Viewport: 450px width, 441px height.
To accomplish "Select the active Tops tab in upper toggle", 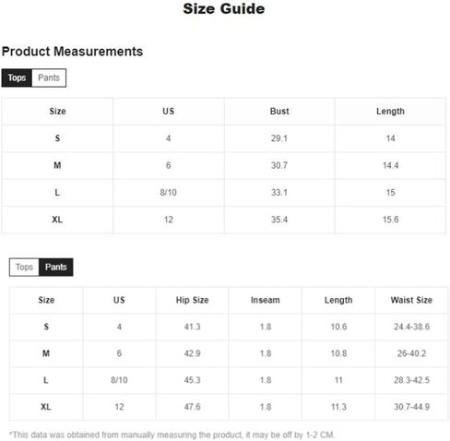I will coord(17,77).
